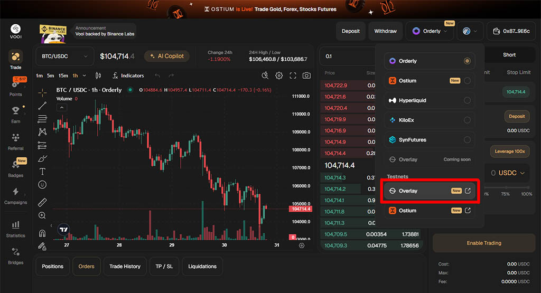Open the Indicators menu
The image size is (541, 293).
(x=128, y=75)
